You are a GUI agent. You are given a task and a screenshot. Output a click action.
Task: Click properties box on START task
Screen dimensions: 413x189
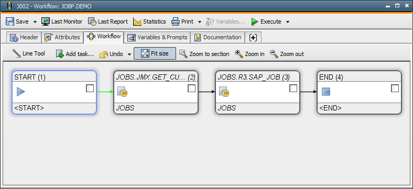pos(90,88)
